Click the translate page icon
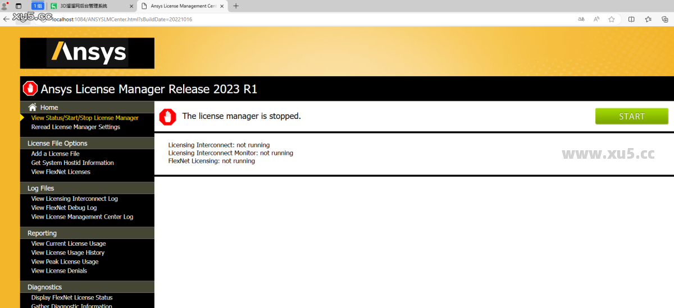 pos(581,19)
